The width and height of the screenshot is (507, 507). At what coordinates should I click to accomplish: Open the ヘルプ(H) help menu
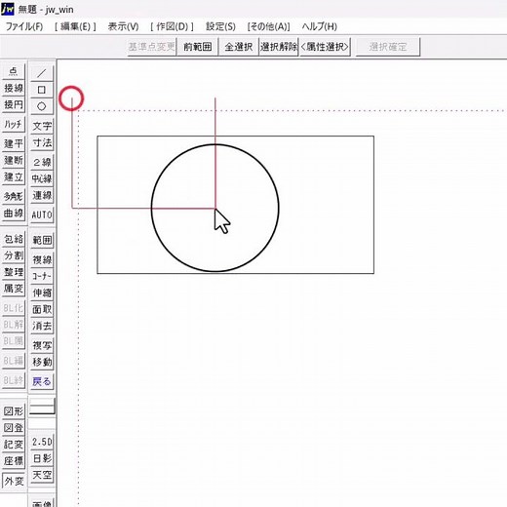tap(319, 26)
